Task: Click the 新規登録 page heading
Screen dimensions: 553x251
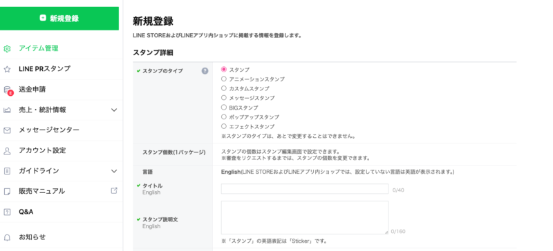Action: (153, 21)
